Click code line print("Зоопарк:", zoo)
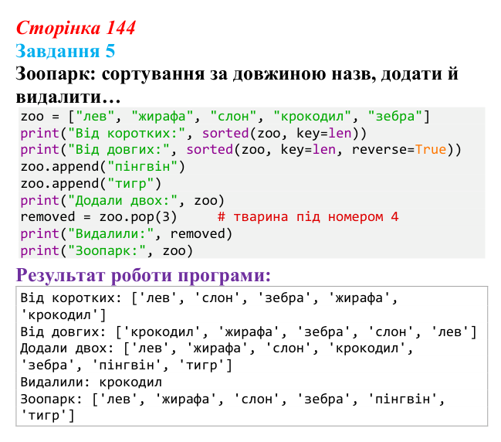 click(107, 251)
